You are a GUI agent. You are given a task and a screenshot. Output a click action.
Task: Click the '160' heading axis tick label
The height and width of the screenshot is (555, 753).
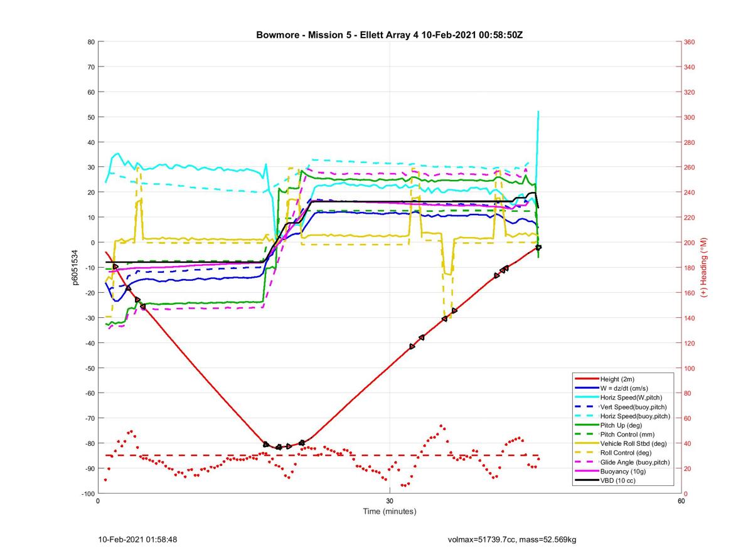click(689, 293)
